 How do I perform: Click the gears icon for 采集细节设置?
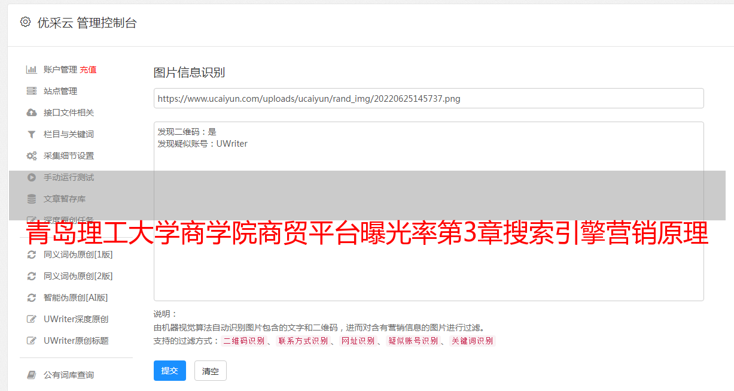click(31, 156)
